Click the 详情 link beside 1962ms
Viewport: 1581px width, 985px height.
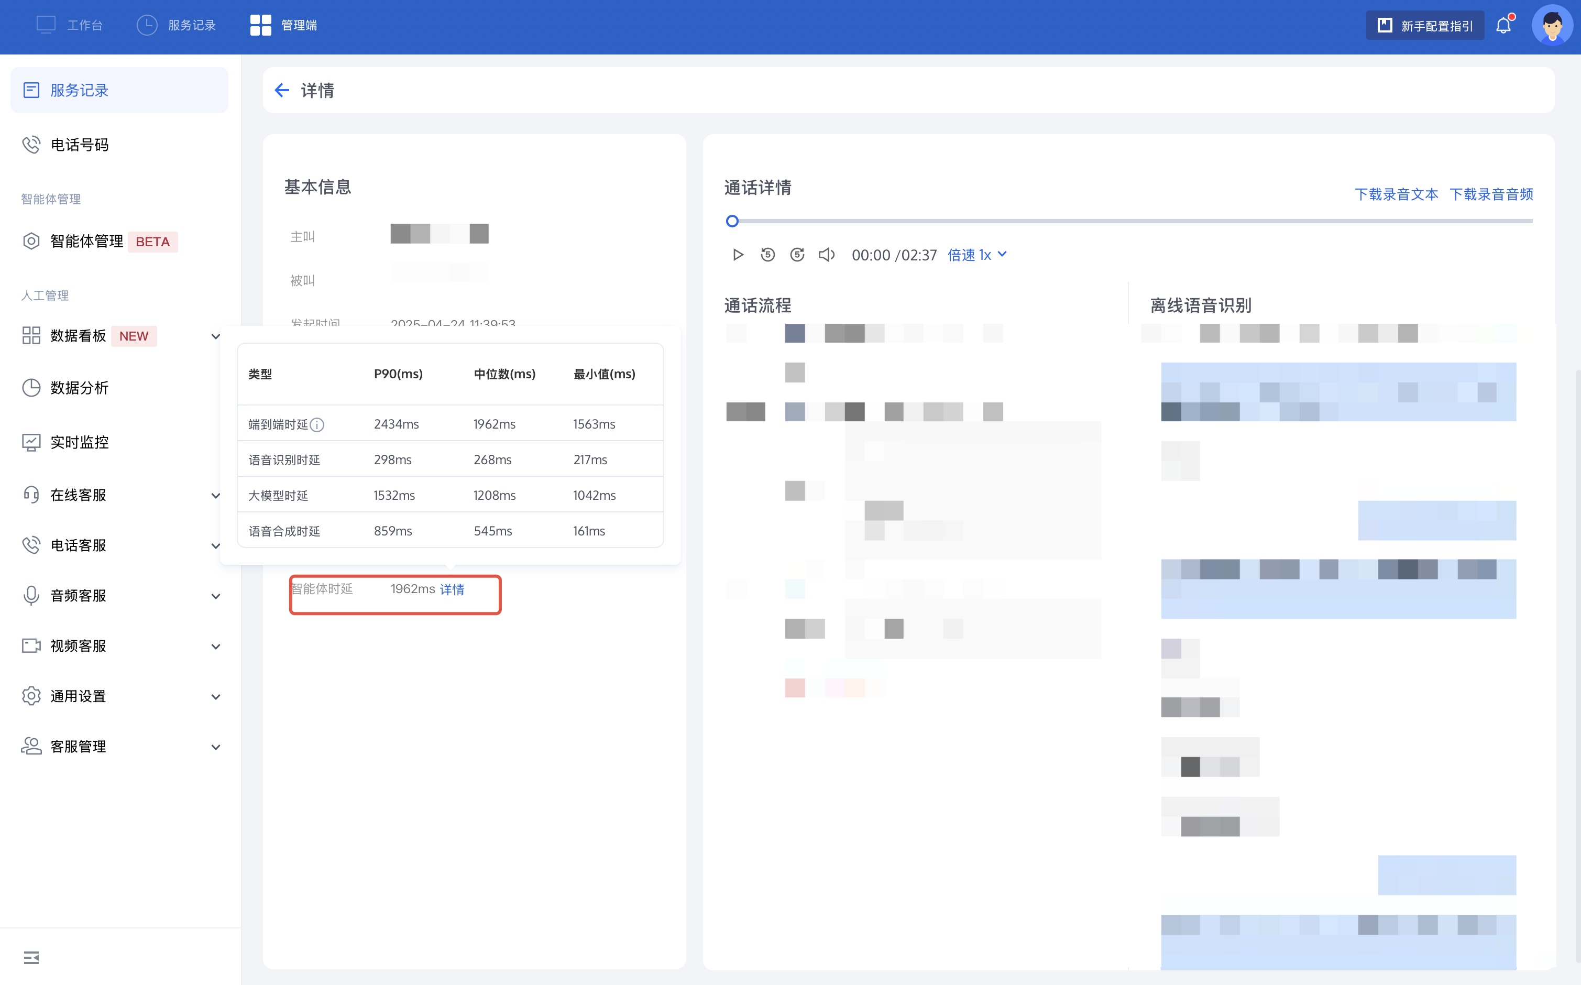pyautogui.click(x=452, y=589)
